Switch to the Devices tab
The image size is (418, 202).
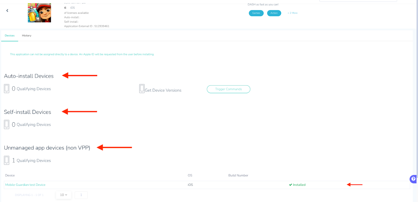click(10, 36)
